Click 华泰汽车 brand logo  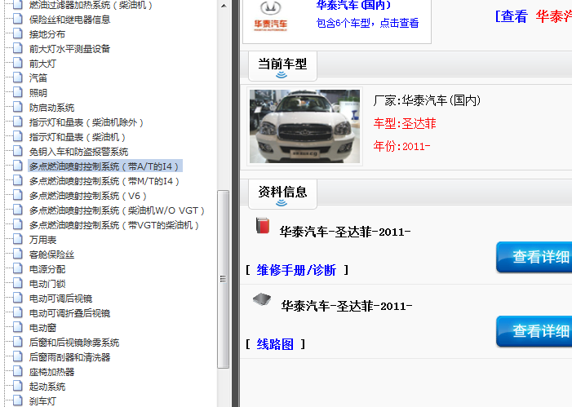(x=270, y=17)
